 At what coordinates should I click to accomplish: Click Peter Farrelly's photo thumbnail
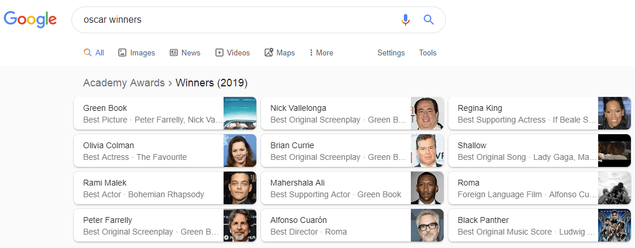240,225
